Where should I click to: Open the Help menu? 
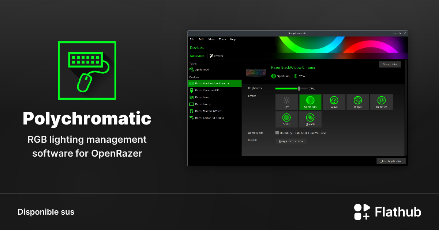click(233, 39)
